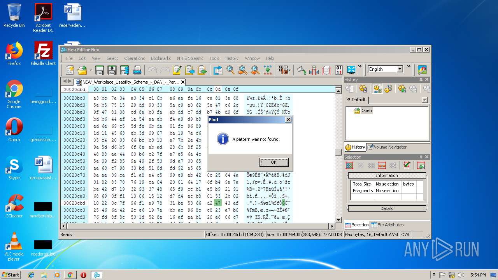
Task: Click the full screen monitor icon
Action: pyautogui.click(x=351, y=70)
